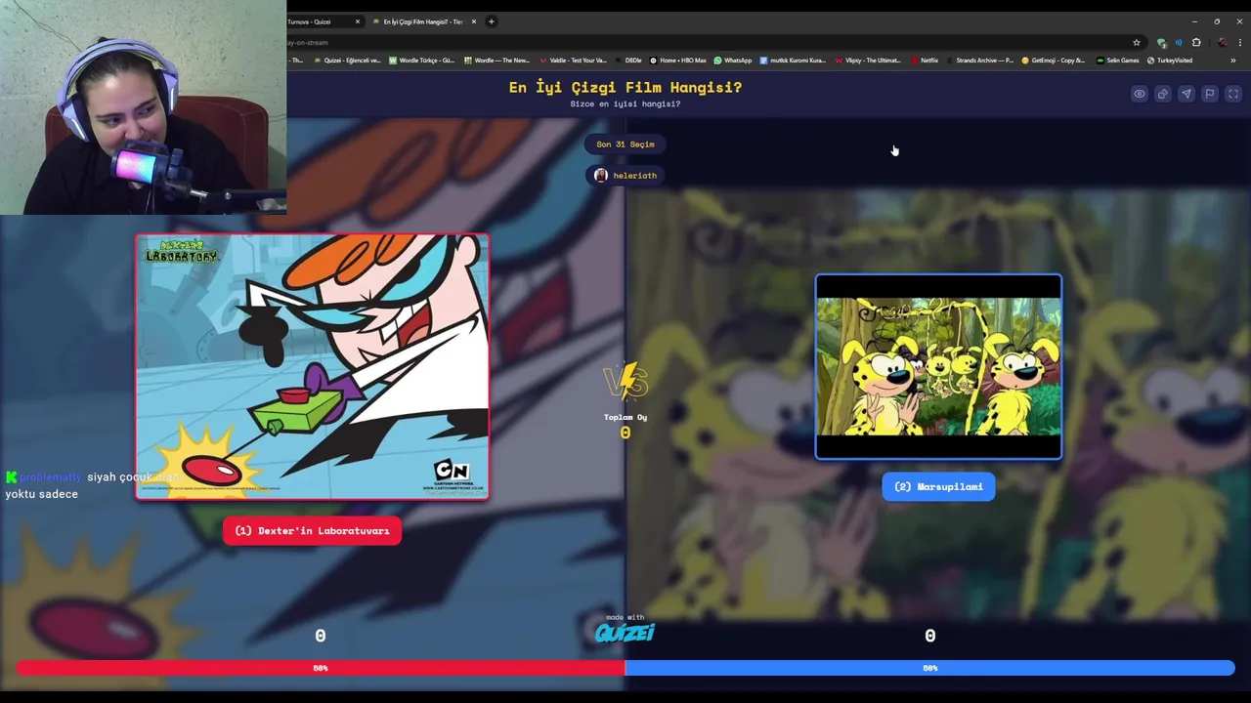Open the Netflix bookmark
Viewport: 1251px width, 703px height.
pos(925,61)
